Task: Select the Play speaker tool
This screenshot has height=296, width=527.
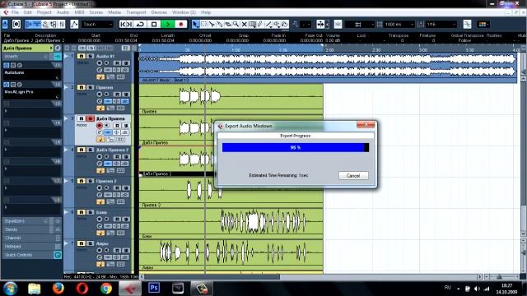Action: click(277, 24)
